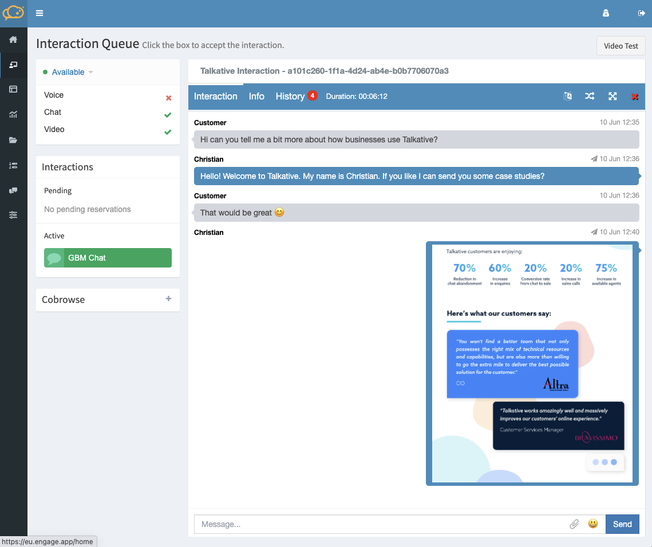Open the Interaction Queue sidebar icon

(13, 65)
